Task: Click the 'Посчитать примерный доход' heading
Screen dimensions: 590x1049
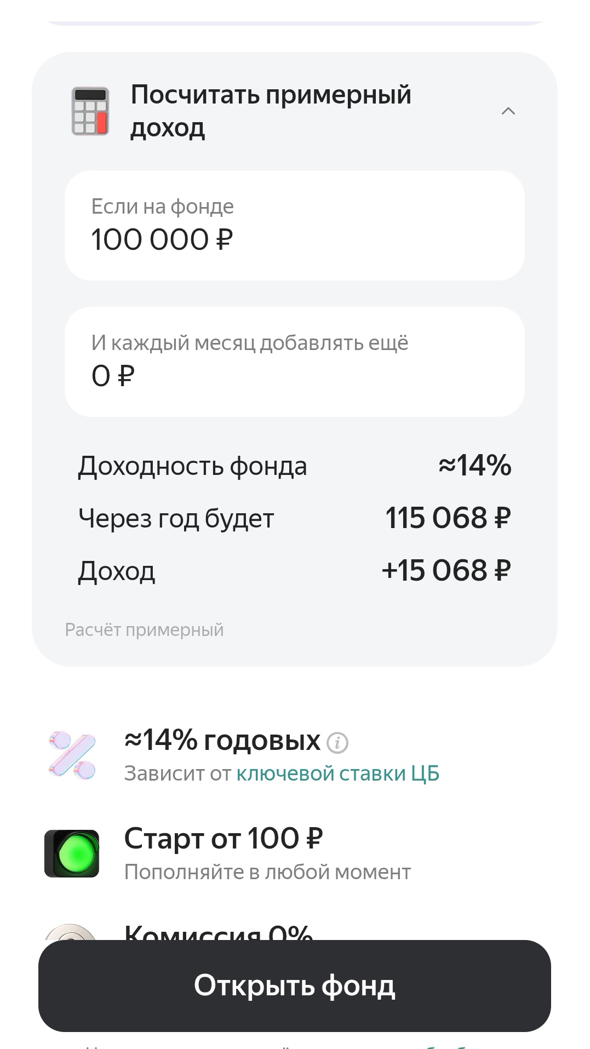Action: (271, 111)
